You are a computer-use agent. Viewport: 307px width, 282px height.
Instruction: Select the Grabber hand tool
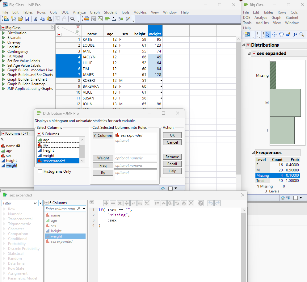coord(281,35)
